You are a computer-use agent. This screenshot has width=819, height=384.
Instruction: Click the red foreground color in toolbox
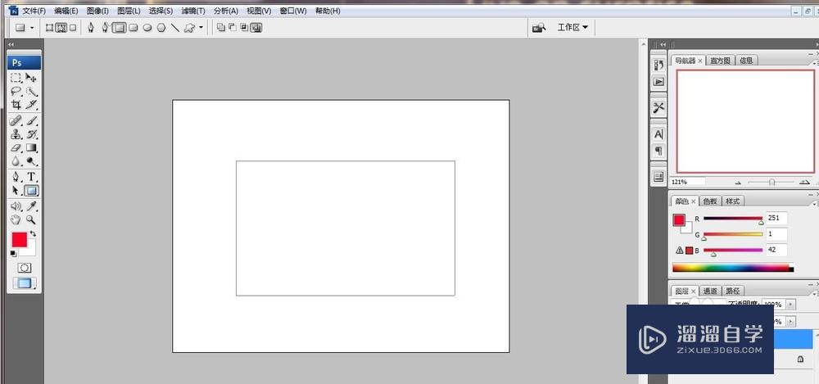[x=20, y=240]
